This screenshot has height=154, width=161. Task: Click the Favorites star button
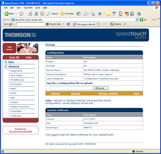click(67, 14)
